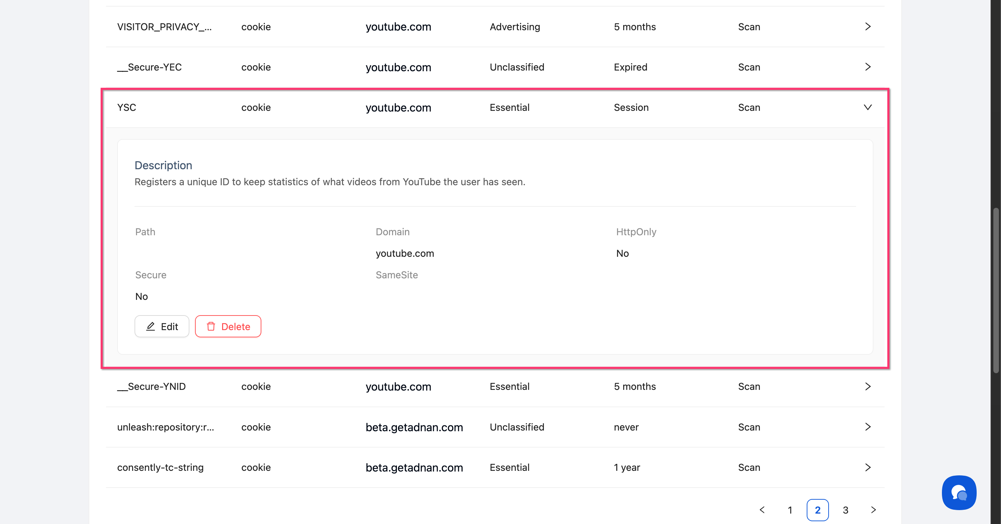This screenshot has height=524, width=1001.
Task: Go to next pagination page arrow
Action: click(x=873, y=510)
